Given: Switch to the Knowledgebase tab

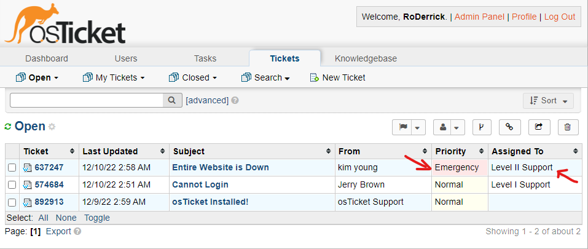Looking at the screenshot, I should (x=366, y=58).
